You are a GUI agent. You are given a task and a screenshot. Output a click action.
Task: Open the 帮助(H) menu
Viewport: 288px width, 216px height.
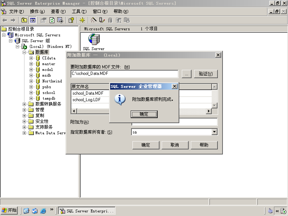coord(121,12)
